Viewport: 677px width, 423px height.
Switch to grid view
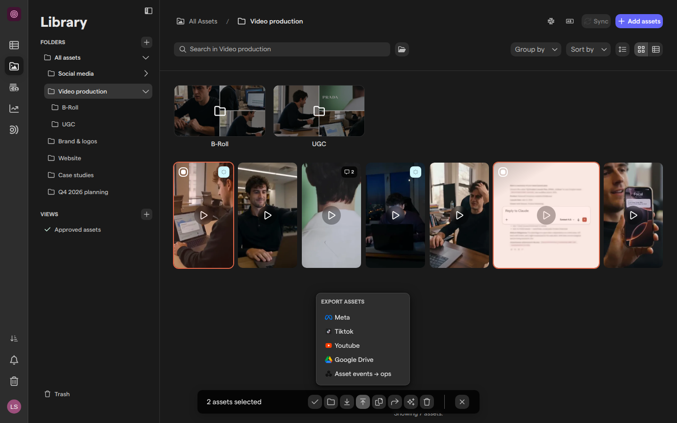pos(641,49)
